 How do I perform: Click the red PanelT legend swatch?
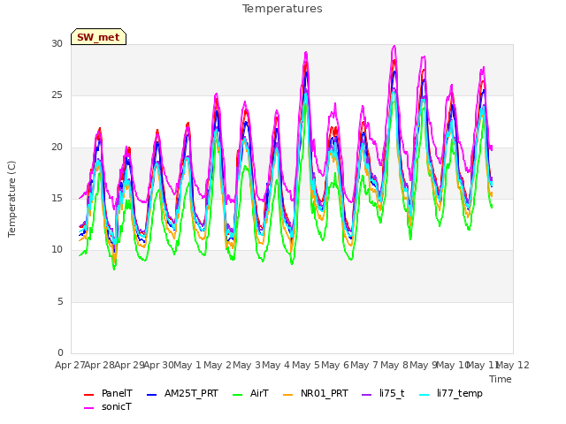[x=88, y=395]
